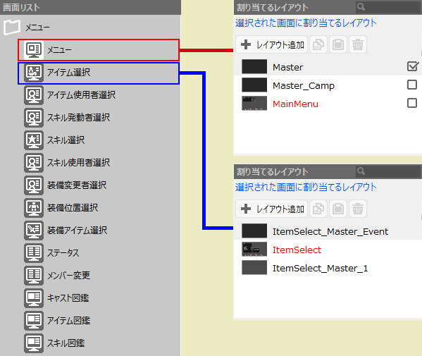The height and width of the screenshot is (356, 422).
Task: Check the MainMenu layout checkbox
Action: coord(412,103)
